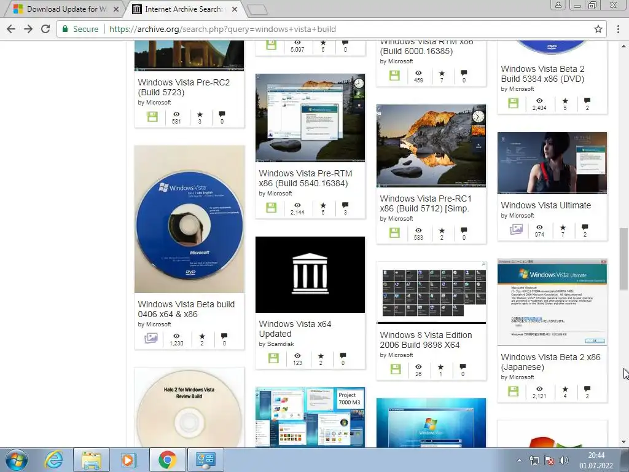Click image media icon on Beta build 0406 card
This screenshot has height=472, width=629.
(x=151, y=339)
